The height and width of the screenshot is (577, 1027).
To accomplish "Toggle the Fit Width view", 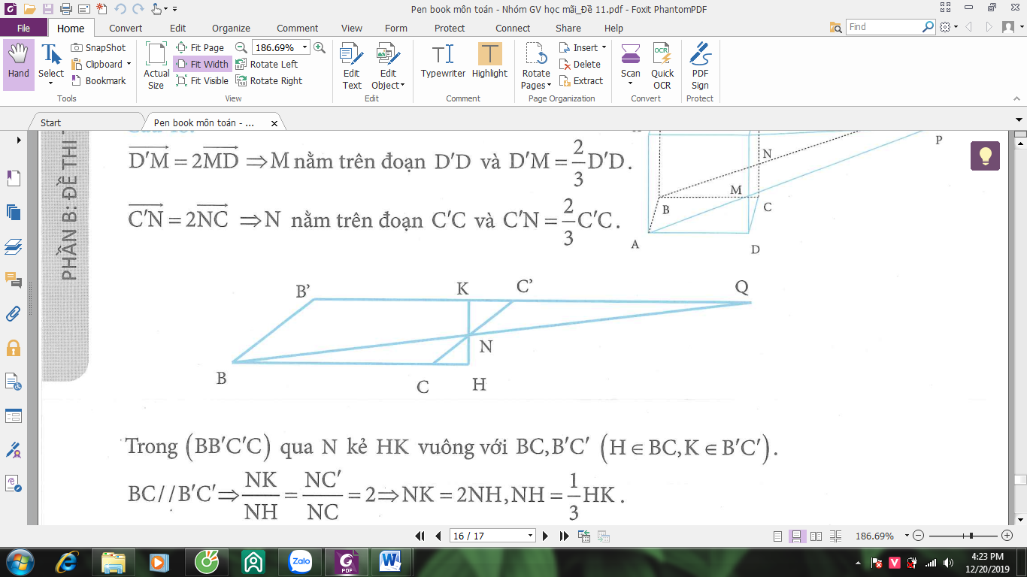I will 202,65.
